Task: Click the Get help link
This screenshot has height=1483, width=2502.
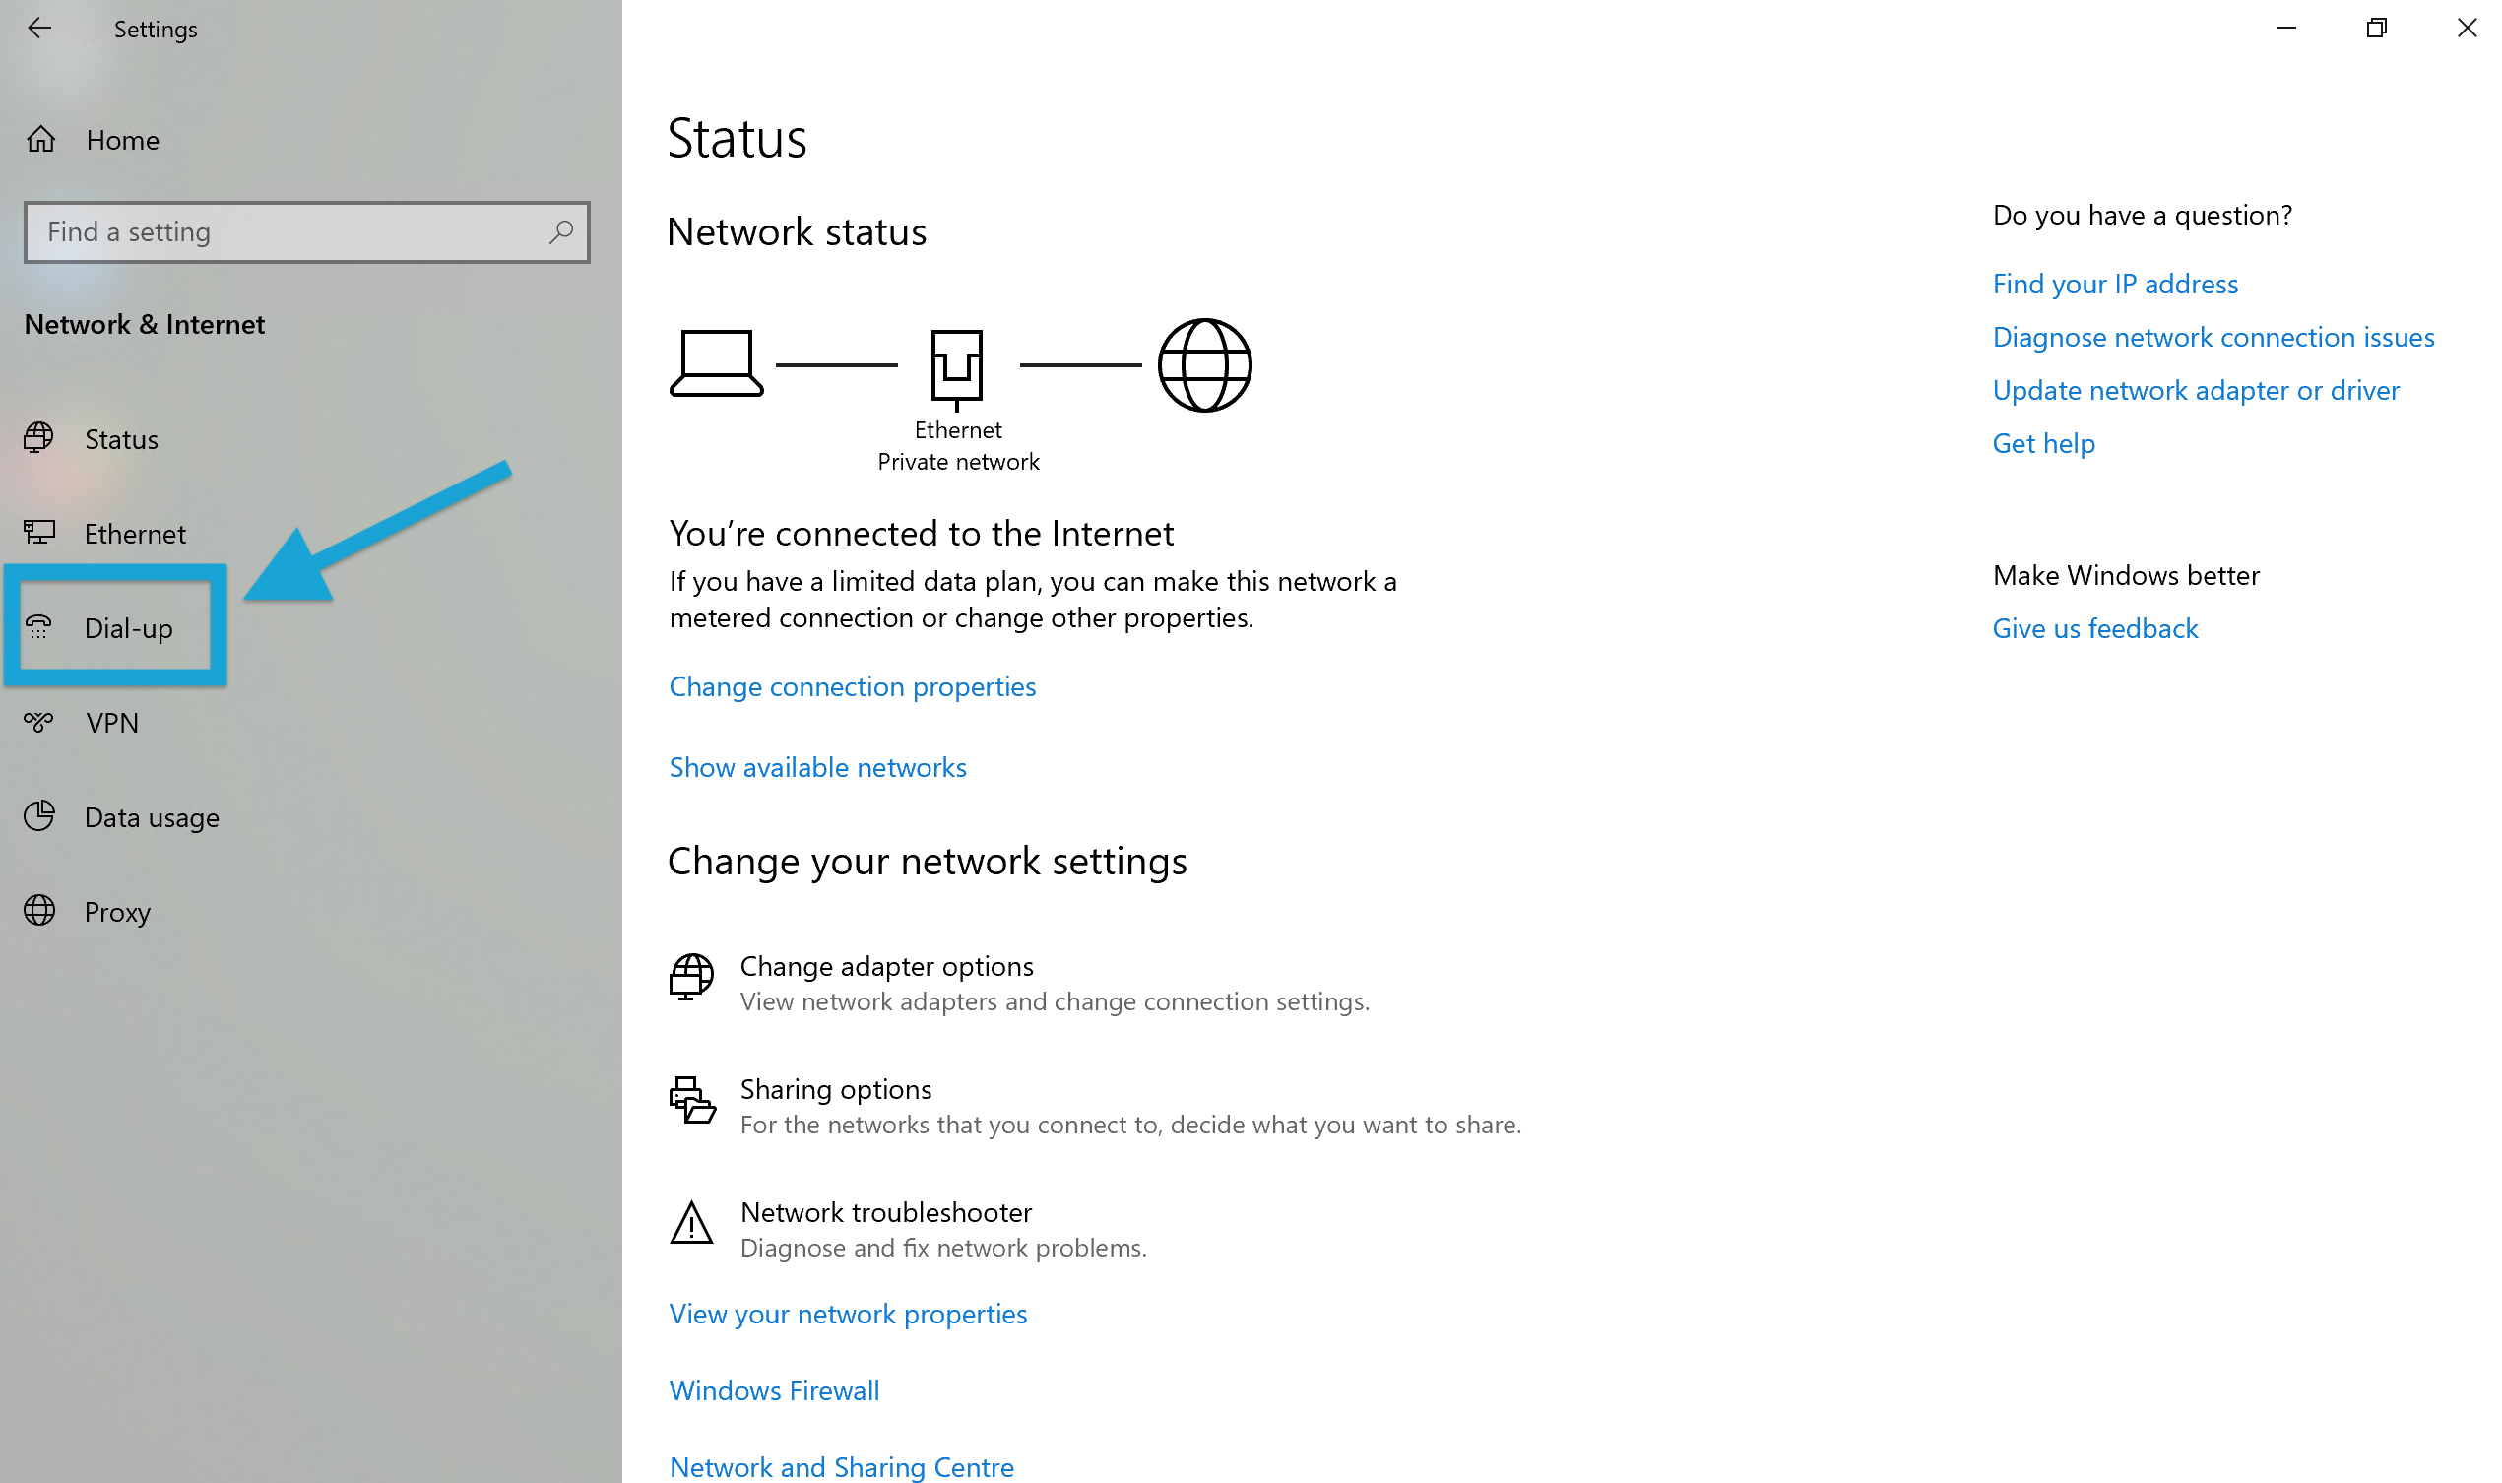Action: click(x=2043, y=443)
